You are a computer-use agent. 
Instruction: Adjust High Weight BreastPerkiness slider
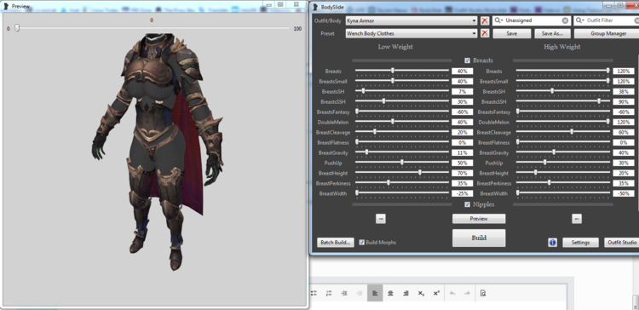[550, 182]
